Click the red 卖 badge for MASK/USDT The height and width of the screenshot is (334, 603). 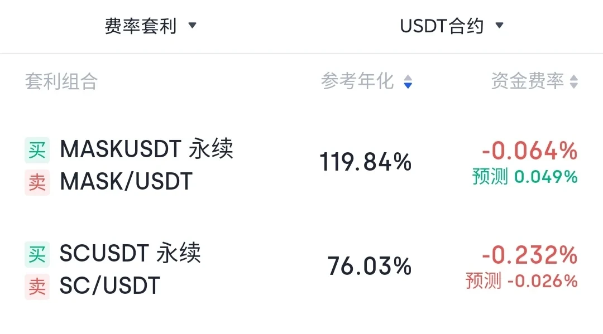pos(37,182)
